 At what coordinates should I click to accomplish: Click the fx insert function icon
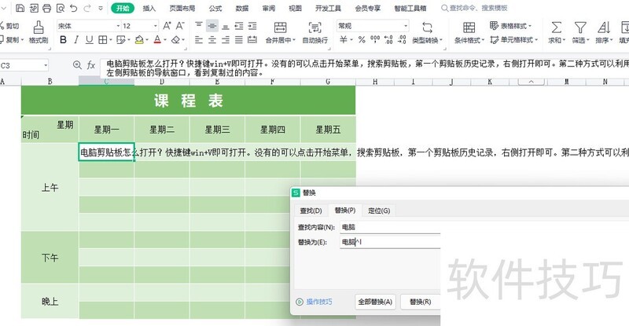pos(91,65)
